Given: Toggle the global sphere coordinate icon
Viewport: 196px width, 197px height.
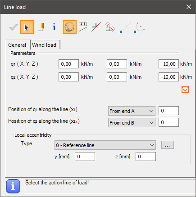Looking at the screenshot, I should pyautogui.click(x=70, y=27).
